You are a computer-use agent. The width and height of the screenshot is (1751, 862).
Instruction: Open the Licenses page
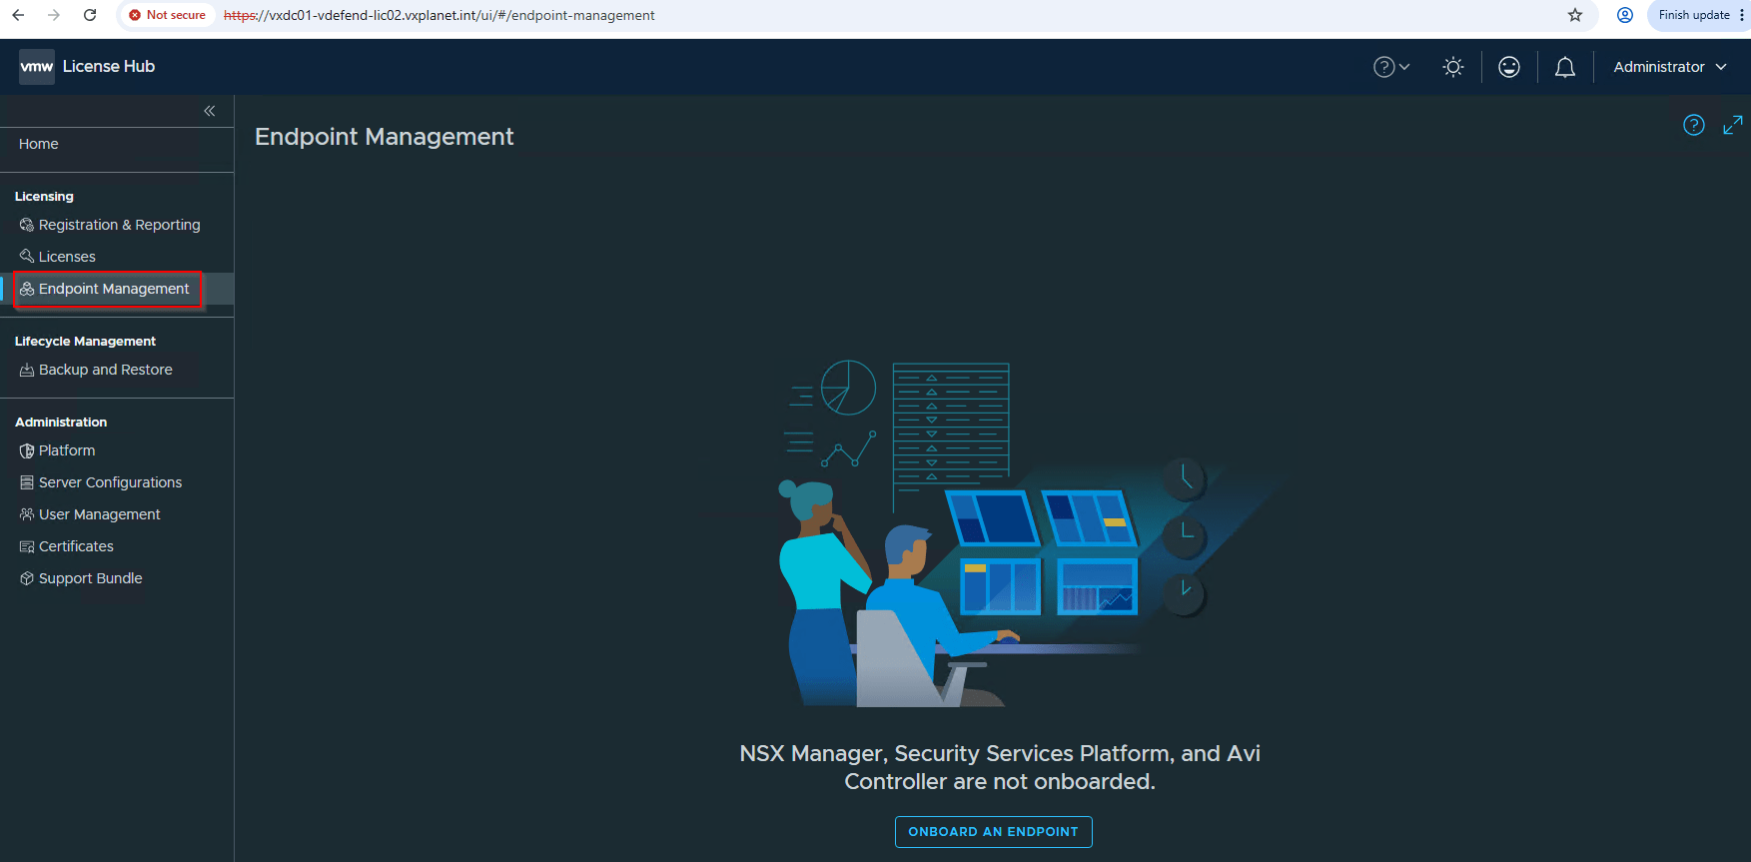coord(67,257)
